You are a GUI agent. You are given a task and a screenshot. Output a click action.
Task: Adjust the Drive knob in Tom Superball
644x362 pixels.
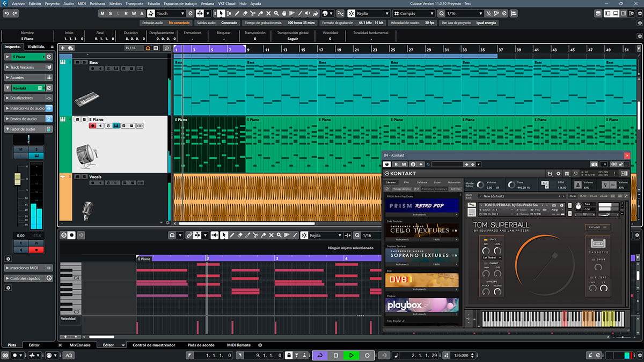599,268
